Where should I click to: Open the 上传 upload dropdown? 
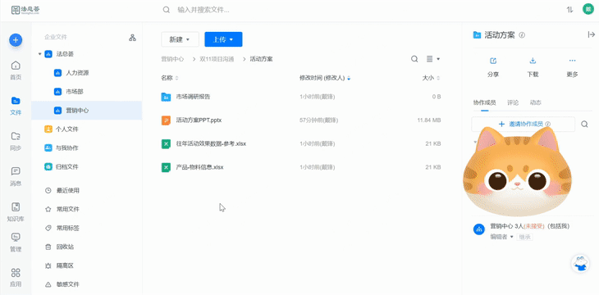coord(223,39)
